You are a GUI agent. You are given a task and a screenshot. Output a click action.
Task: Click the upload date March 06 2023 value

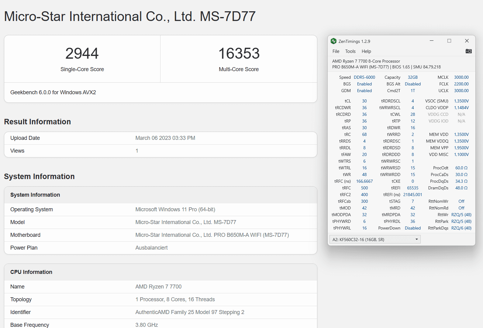165,138
